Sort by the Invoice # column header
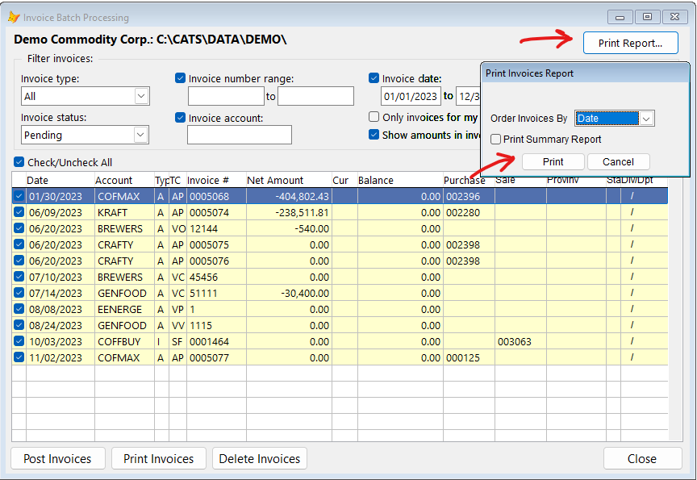Screen dimensions: 697x480 click(216, 180)
